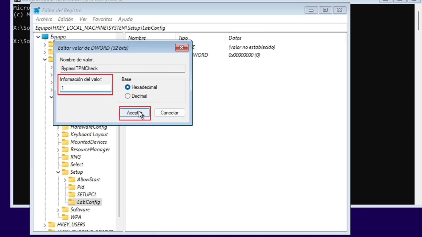Expand the ResourceManager tree node
The height and width of the screenshot is (237, 422).
[58, 149]
